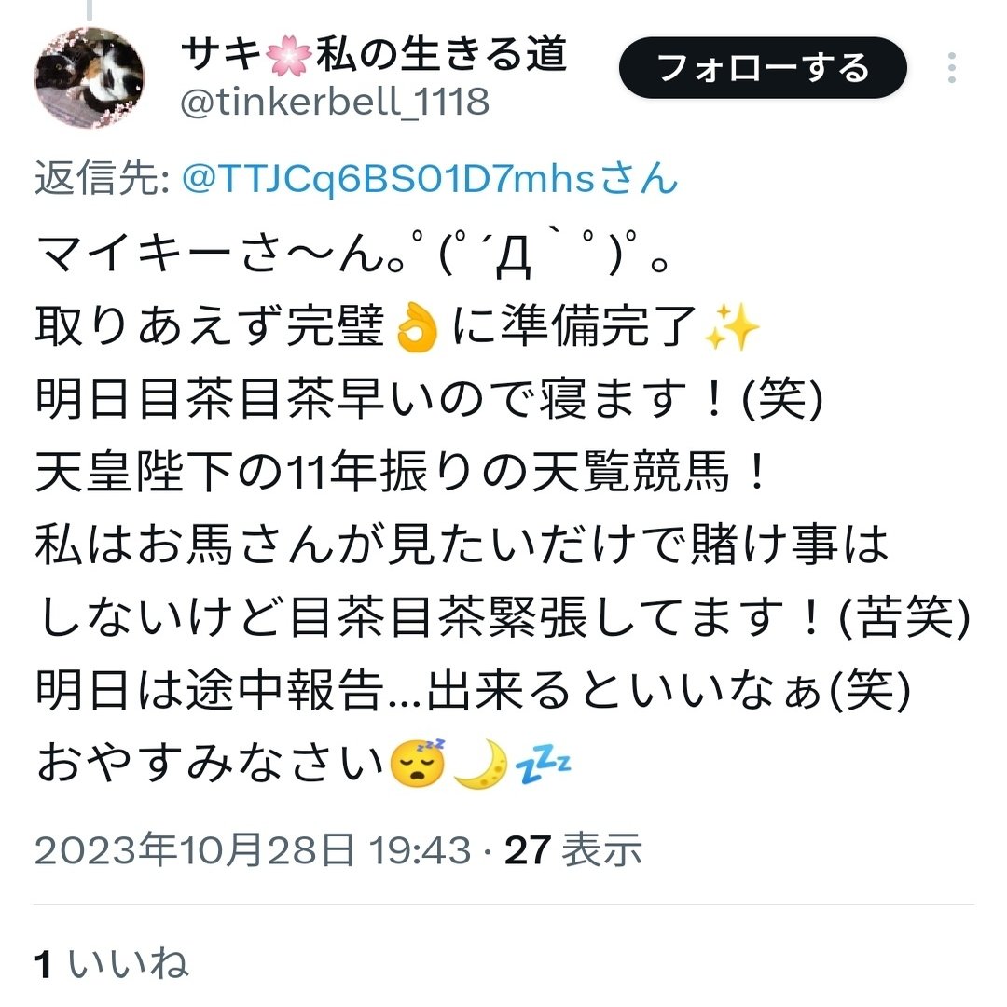
Task: Open the @TTJCq6BS01D7mhs reply mention link
Action: point(430,178)
